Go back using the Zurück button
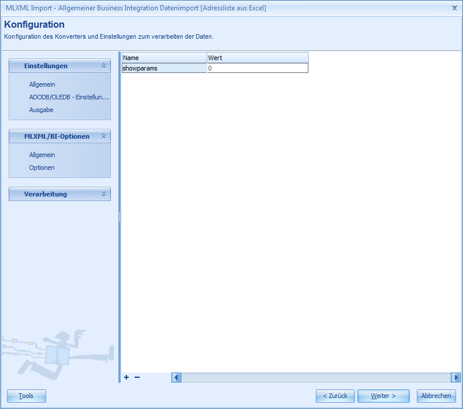 tap(335, 396)
